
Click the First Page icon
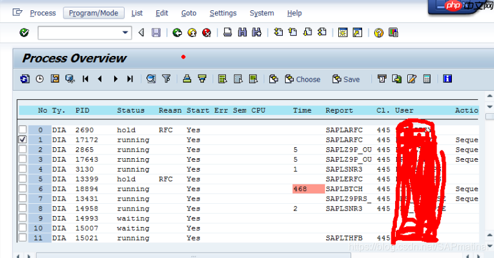point(278,32)
